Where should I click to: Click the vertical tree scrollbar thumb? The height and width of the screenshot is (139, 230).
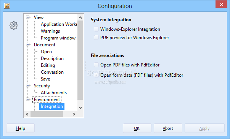(80, 60)
